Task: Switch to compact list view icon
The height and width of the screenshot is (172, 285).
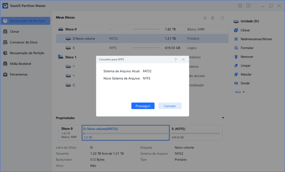Action: 213,18
